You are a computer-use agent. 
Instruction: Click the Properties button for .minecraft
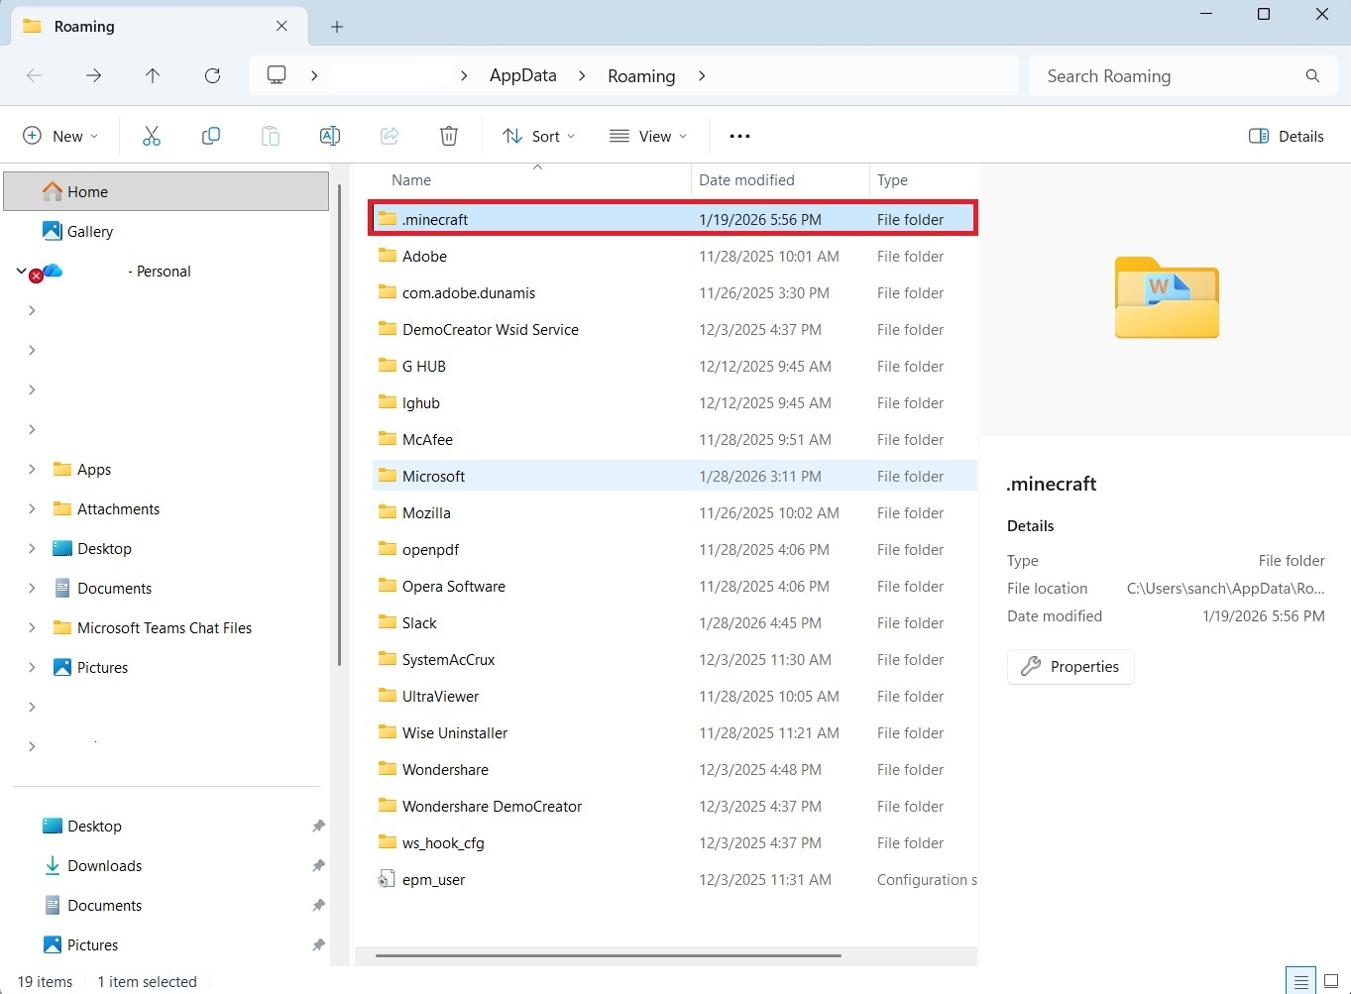coord(1070,666)
